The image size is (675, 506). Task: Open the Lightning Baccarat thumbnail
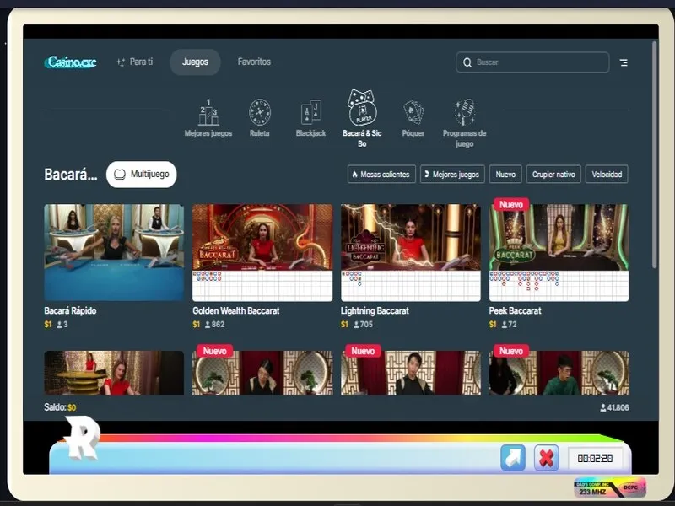coord(411,252)
